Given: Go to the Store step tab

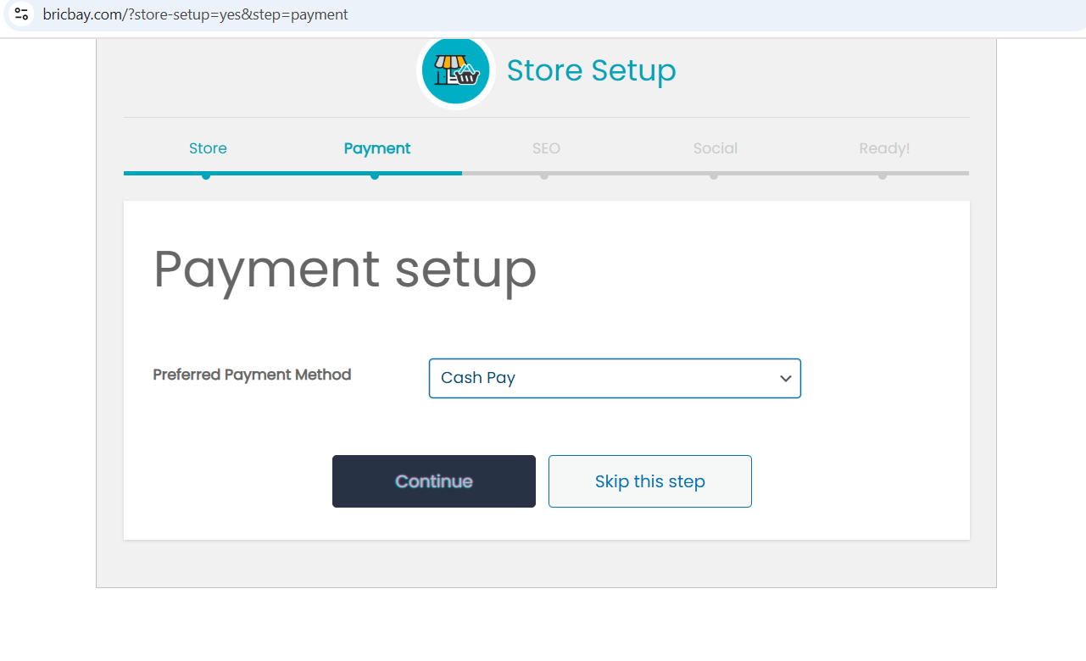Looking at the screenshot, I should coord(208,148).
